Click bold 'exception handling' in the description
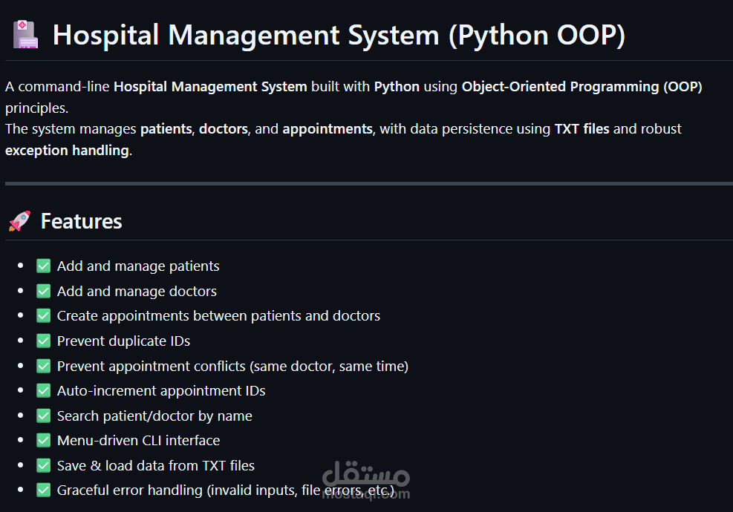This screenshot has width=733, height=512. 68,151
